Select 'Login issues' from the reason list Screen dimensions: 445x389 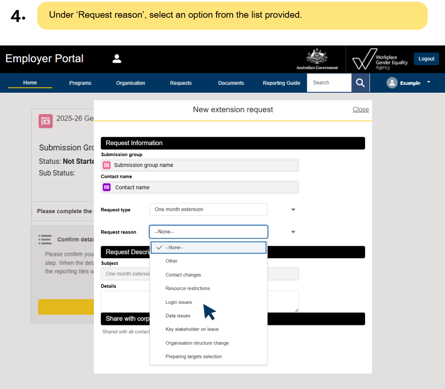click(179, 302)
